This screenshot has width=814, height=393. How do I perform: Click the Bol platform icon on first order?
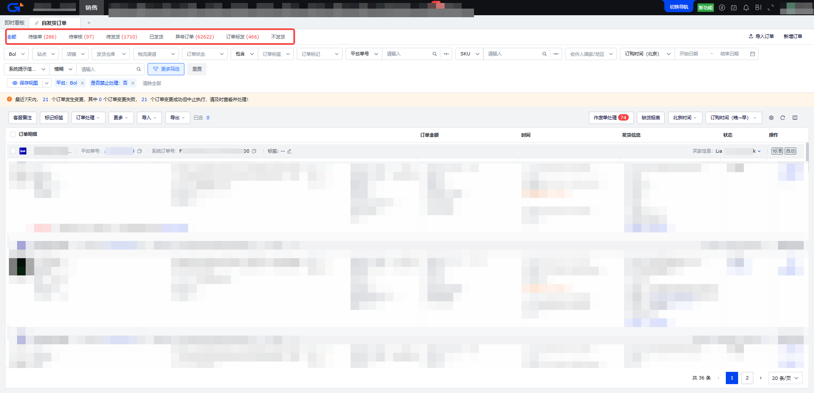point(23,151)
